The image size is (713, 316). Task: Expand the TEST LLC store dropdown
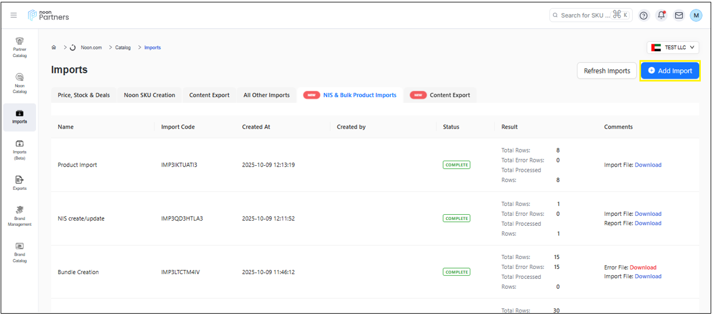[x=673, y=48]
